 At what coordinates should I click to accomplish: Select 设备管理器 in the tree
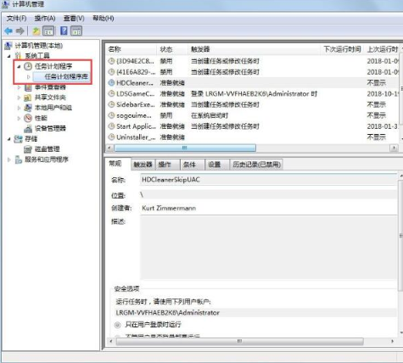point(50,128)
